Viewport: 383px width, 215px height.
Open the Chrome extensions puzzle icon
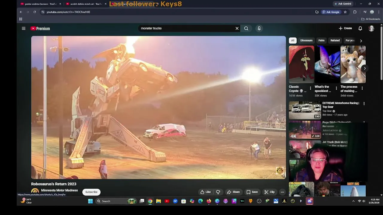[x=355, y=12]
